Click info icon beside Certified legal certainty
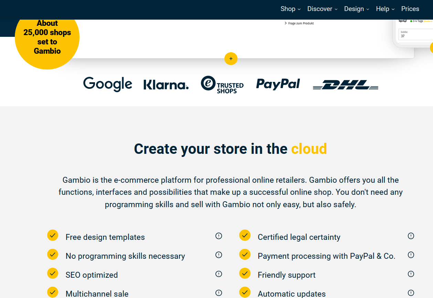 coord(411,236)
